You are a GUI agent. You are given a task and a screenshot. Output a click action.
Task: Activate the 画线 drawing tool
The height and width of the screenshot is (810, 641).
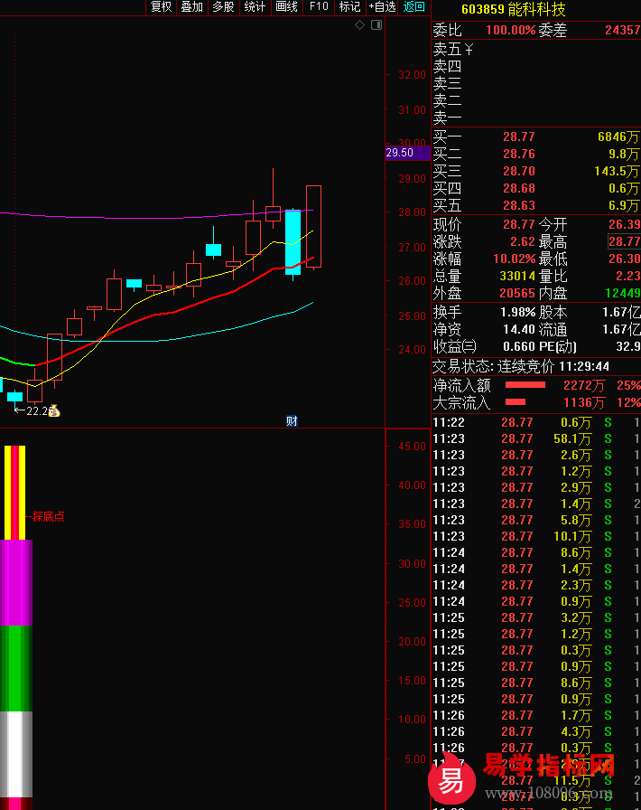286,7
